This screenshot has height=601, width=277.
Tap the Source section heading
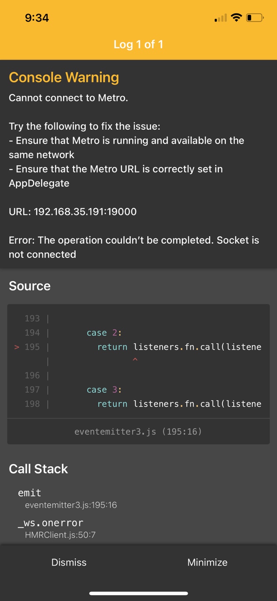(30, 286)
